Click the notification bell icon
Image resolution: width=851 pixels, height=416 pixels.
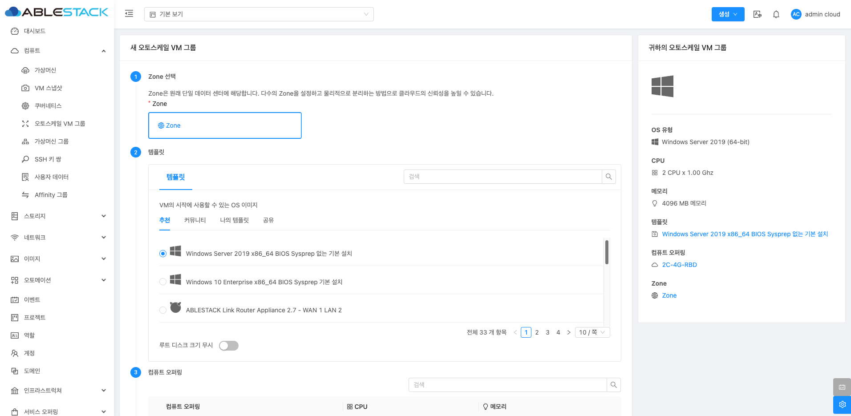pyautogui.click(x=776, y=14)
